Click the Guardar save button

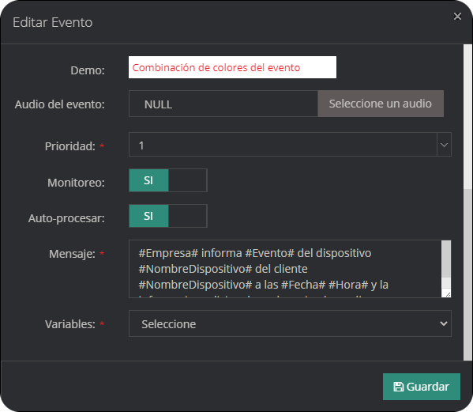click(x=422, y=387)
